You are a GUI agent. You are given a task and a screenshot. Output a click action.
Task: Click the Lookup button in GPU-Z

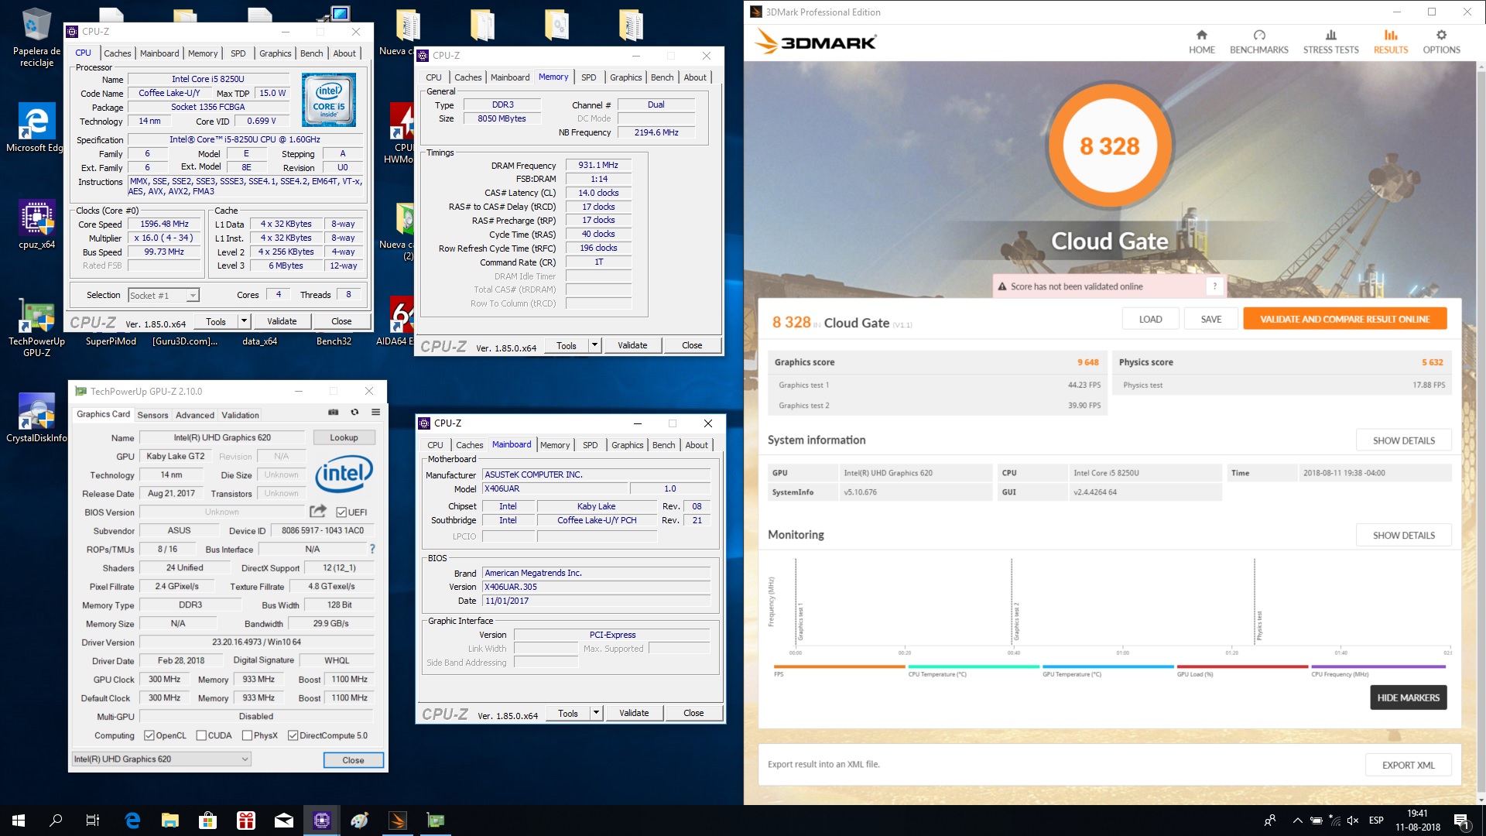click(x=344, y=437)
